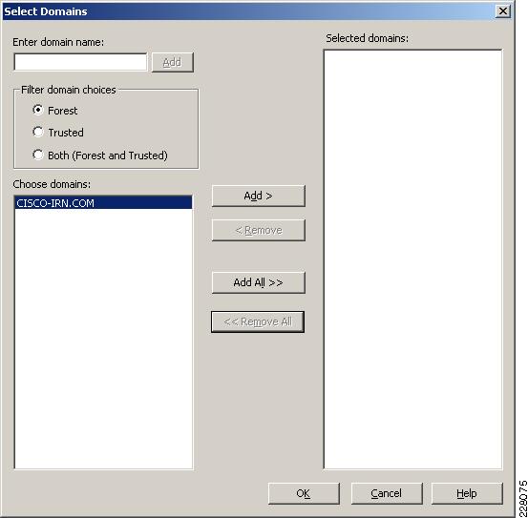Click the Choose domains label
This screenshot has width=528, height=518.
click(52, 184)
